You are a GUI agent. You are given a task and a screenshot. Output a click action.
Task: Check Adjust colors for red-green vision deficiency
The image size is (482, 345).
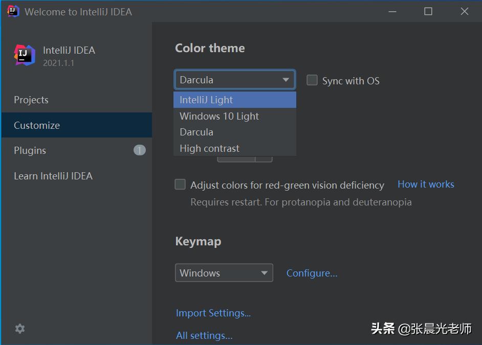pos(180,185)
